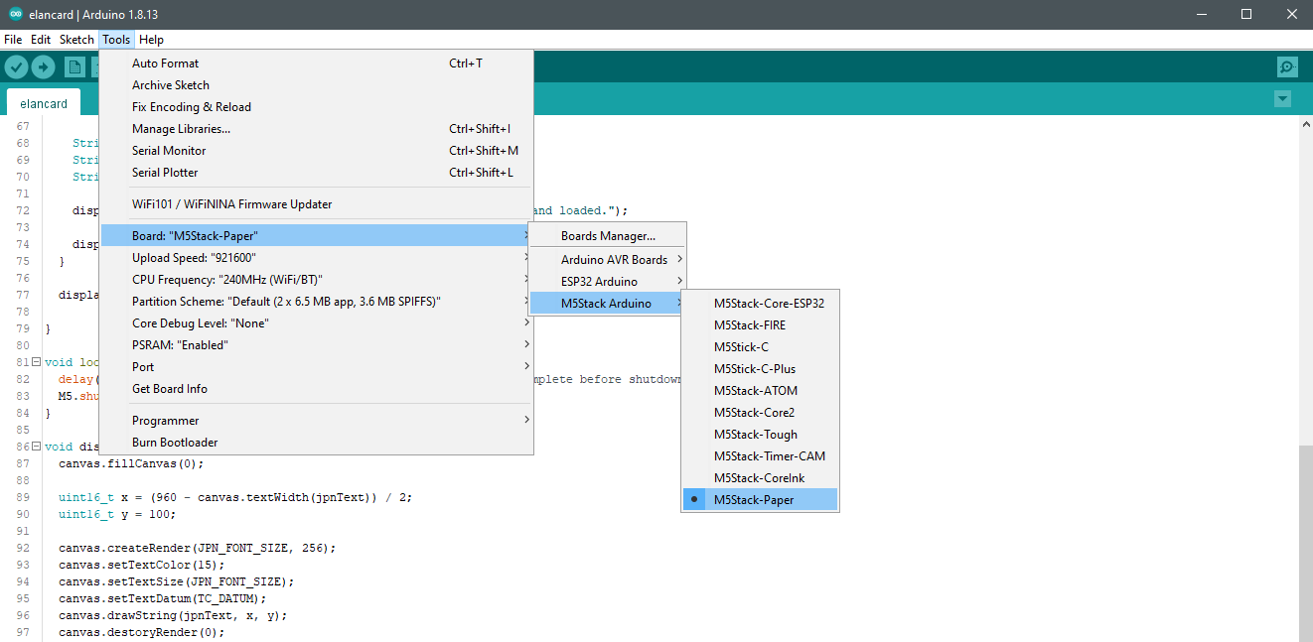1313x642 pixels.
Task: Click code line canvas.drawString(jpnText, x, y);
Action: click(x=173, y=615)
